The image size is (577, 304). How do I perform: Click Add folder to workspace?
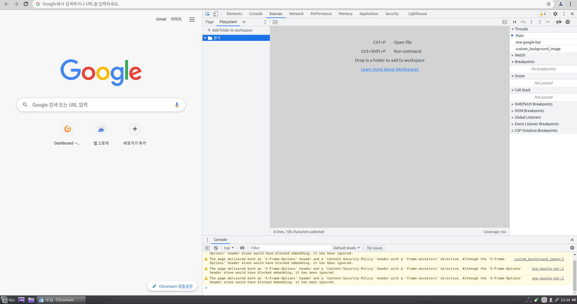230,30
